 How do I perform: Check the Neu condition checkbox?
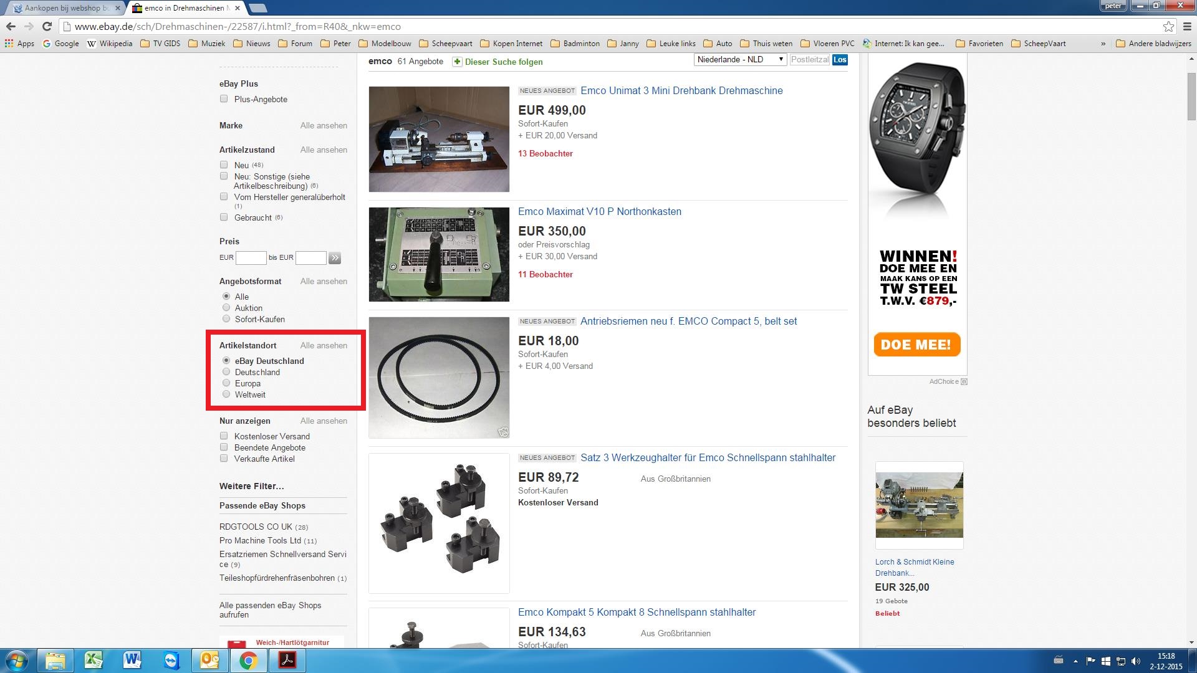(x=224, y=165)
